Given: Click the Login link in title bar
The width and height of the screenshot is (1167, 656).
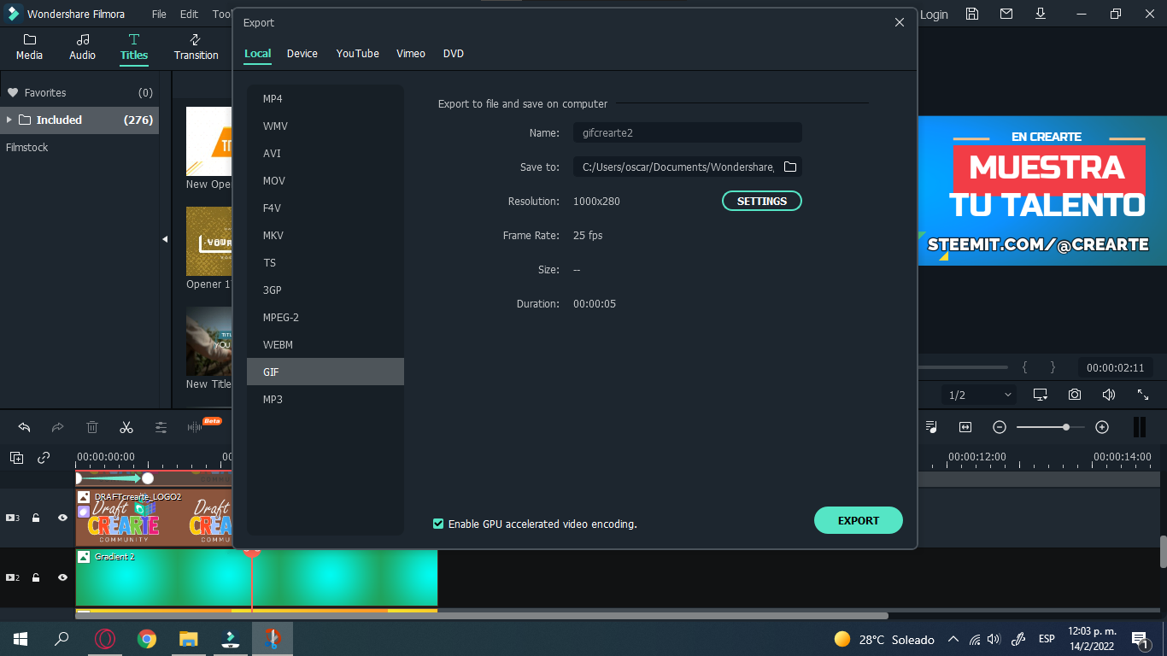Looking at the screenshot, I should tap(934, 15).
